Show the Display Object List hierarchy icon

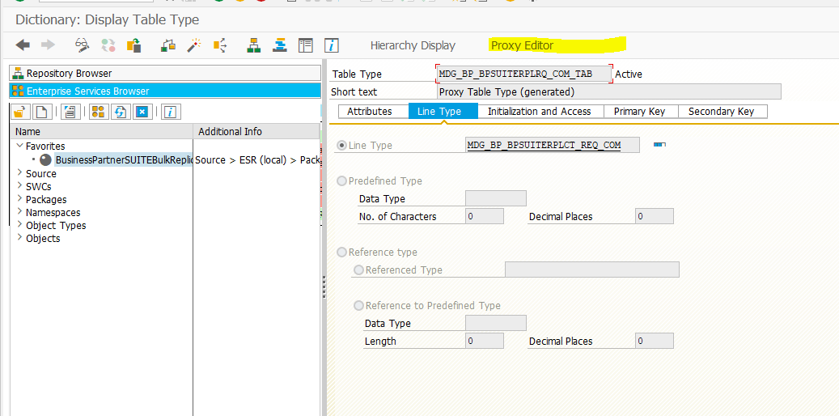click(x=253, y=45)
